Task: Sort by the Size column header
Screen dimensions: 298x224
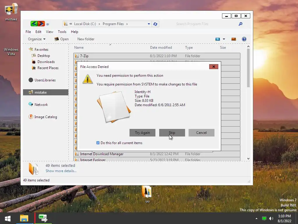Action: pos(223,48)
